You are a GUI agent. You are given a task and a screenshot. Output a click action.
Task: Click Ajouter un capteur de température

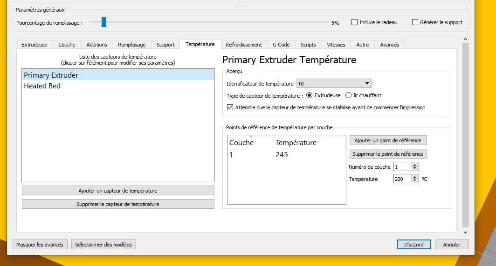pyautogui.click(x=118, y=191)
